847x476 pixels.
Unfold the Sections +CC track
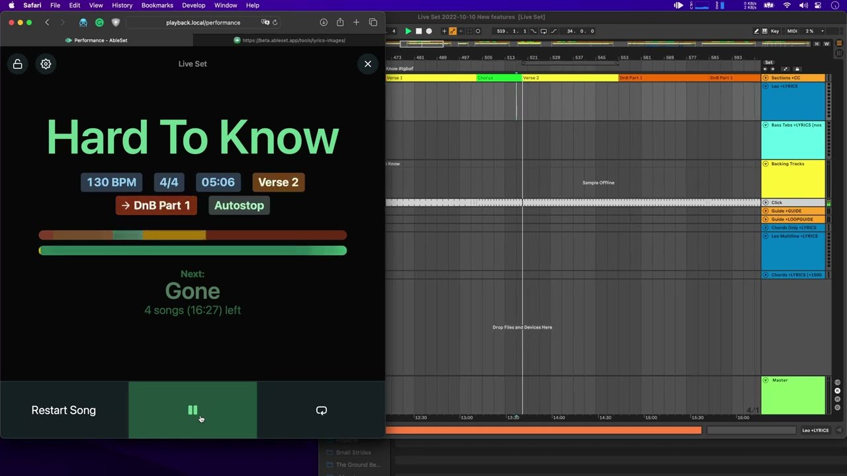[x=766, y=78]
